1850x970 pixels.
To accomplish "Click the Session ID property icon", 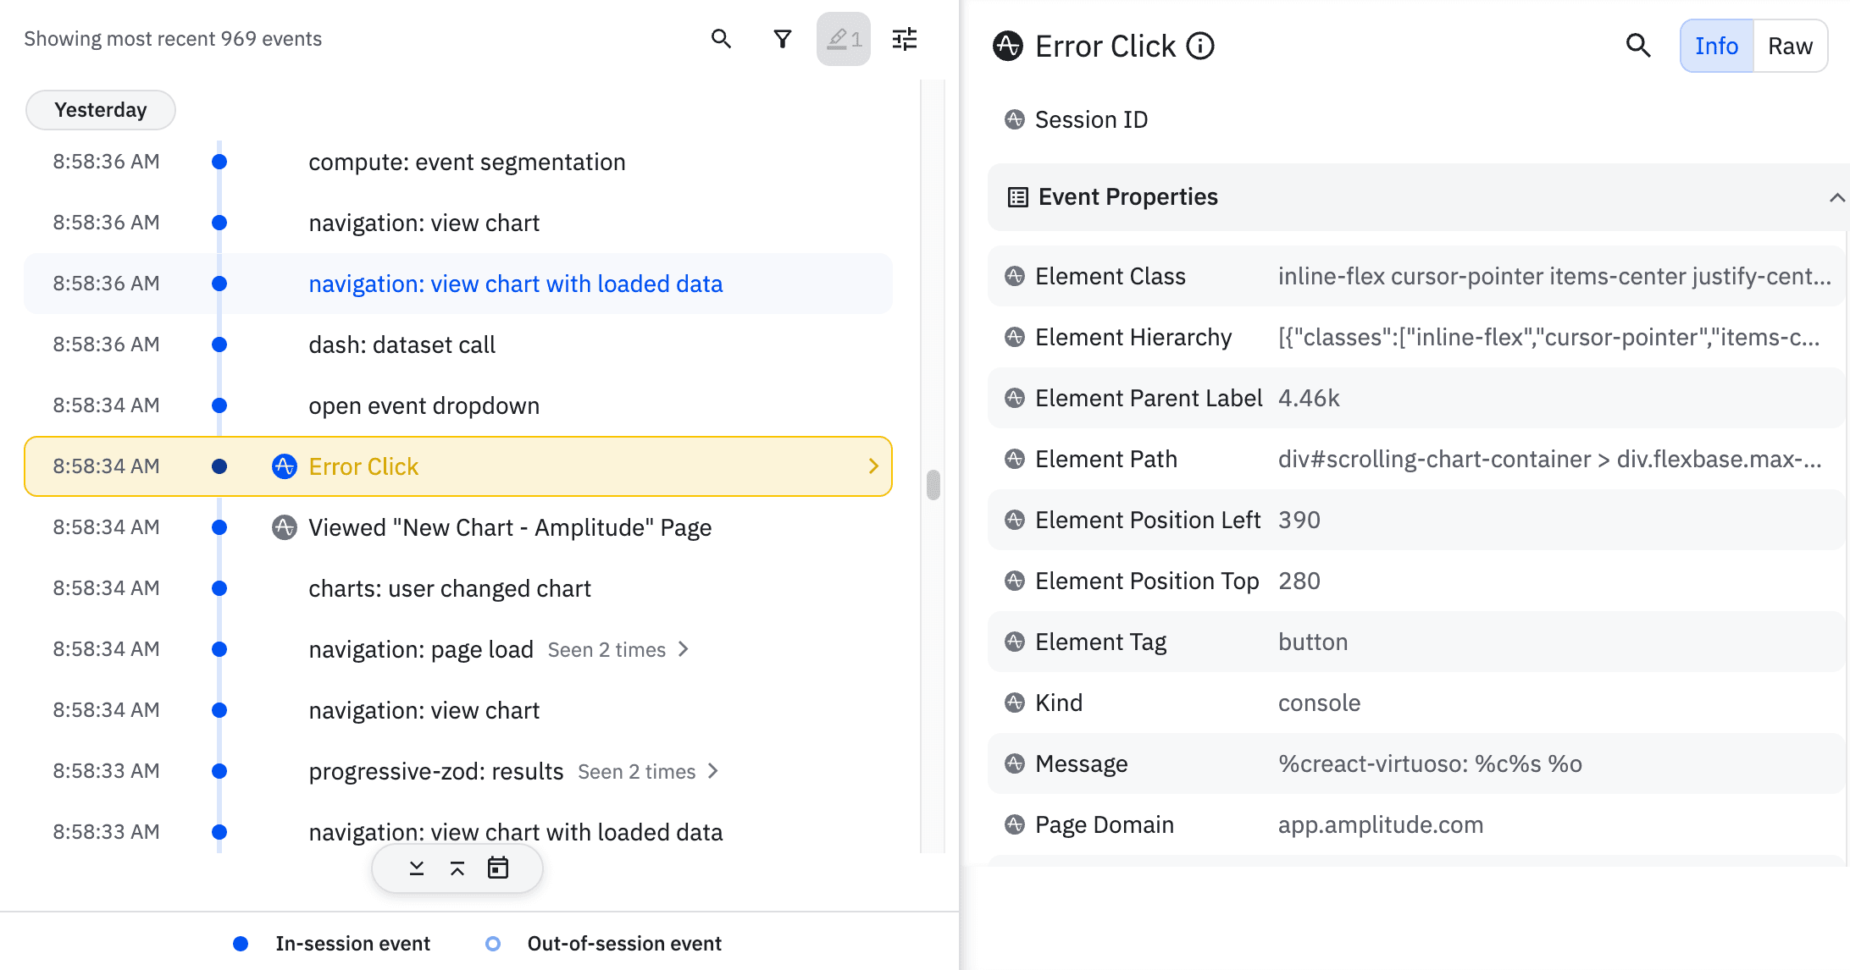I will [1015, 119].
